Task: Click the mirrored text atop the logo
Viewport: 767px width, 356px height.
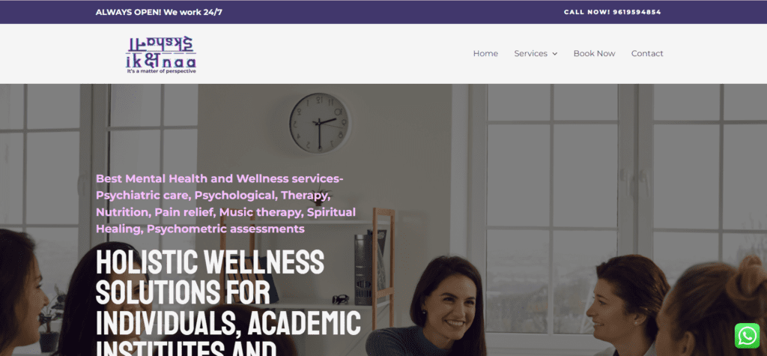Action: (x=161, y=45)
